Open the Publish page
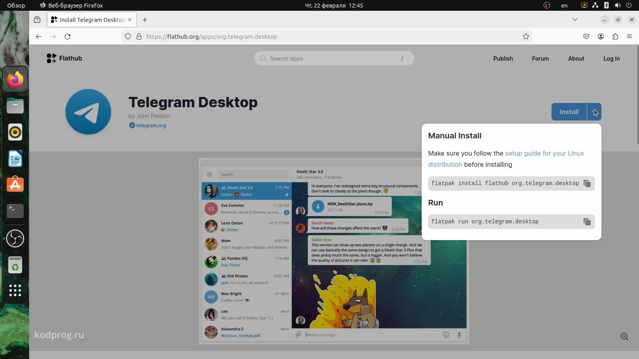 coord(503,59)
